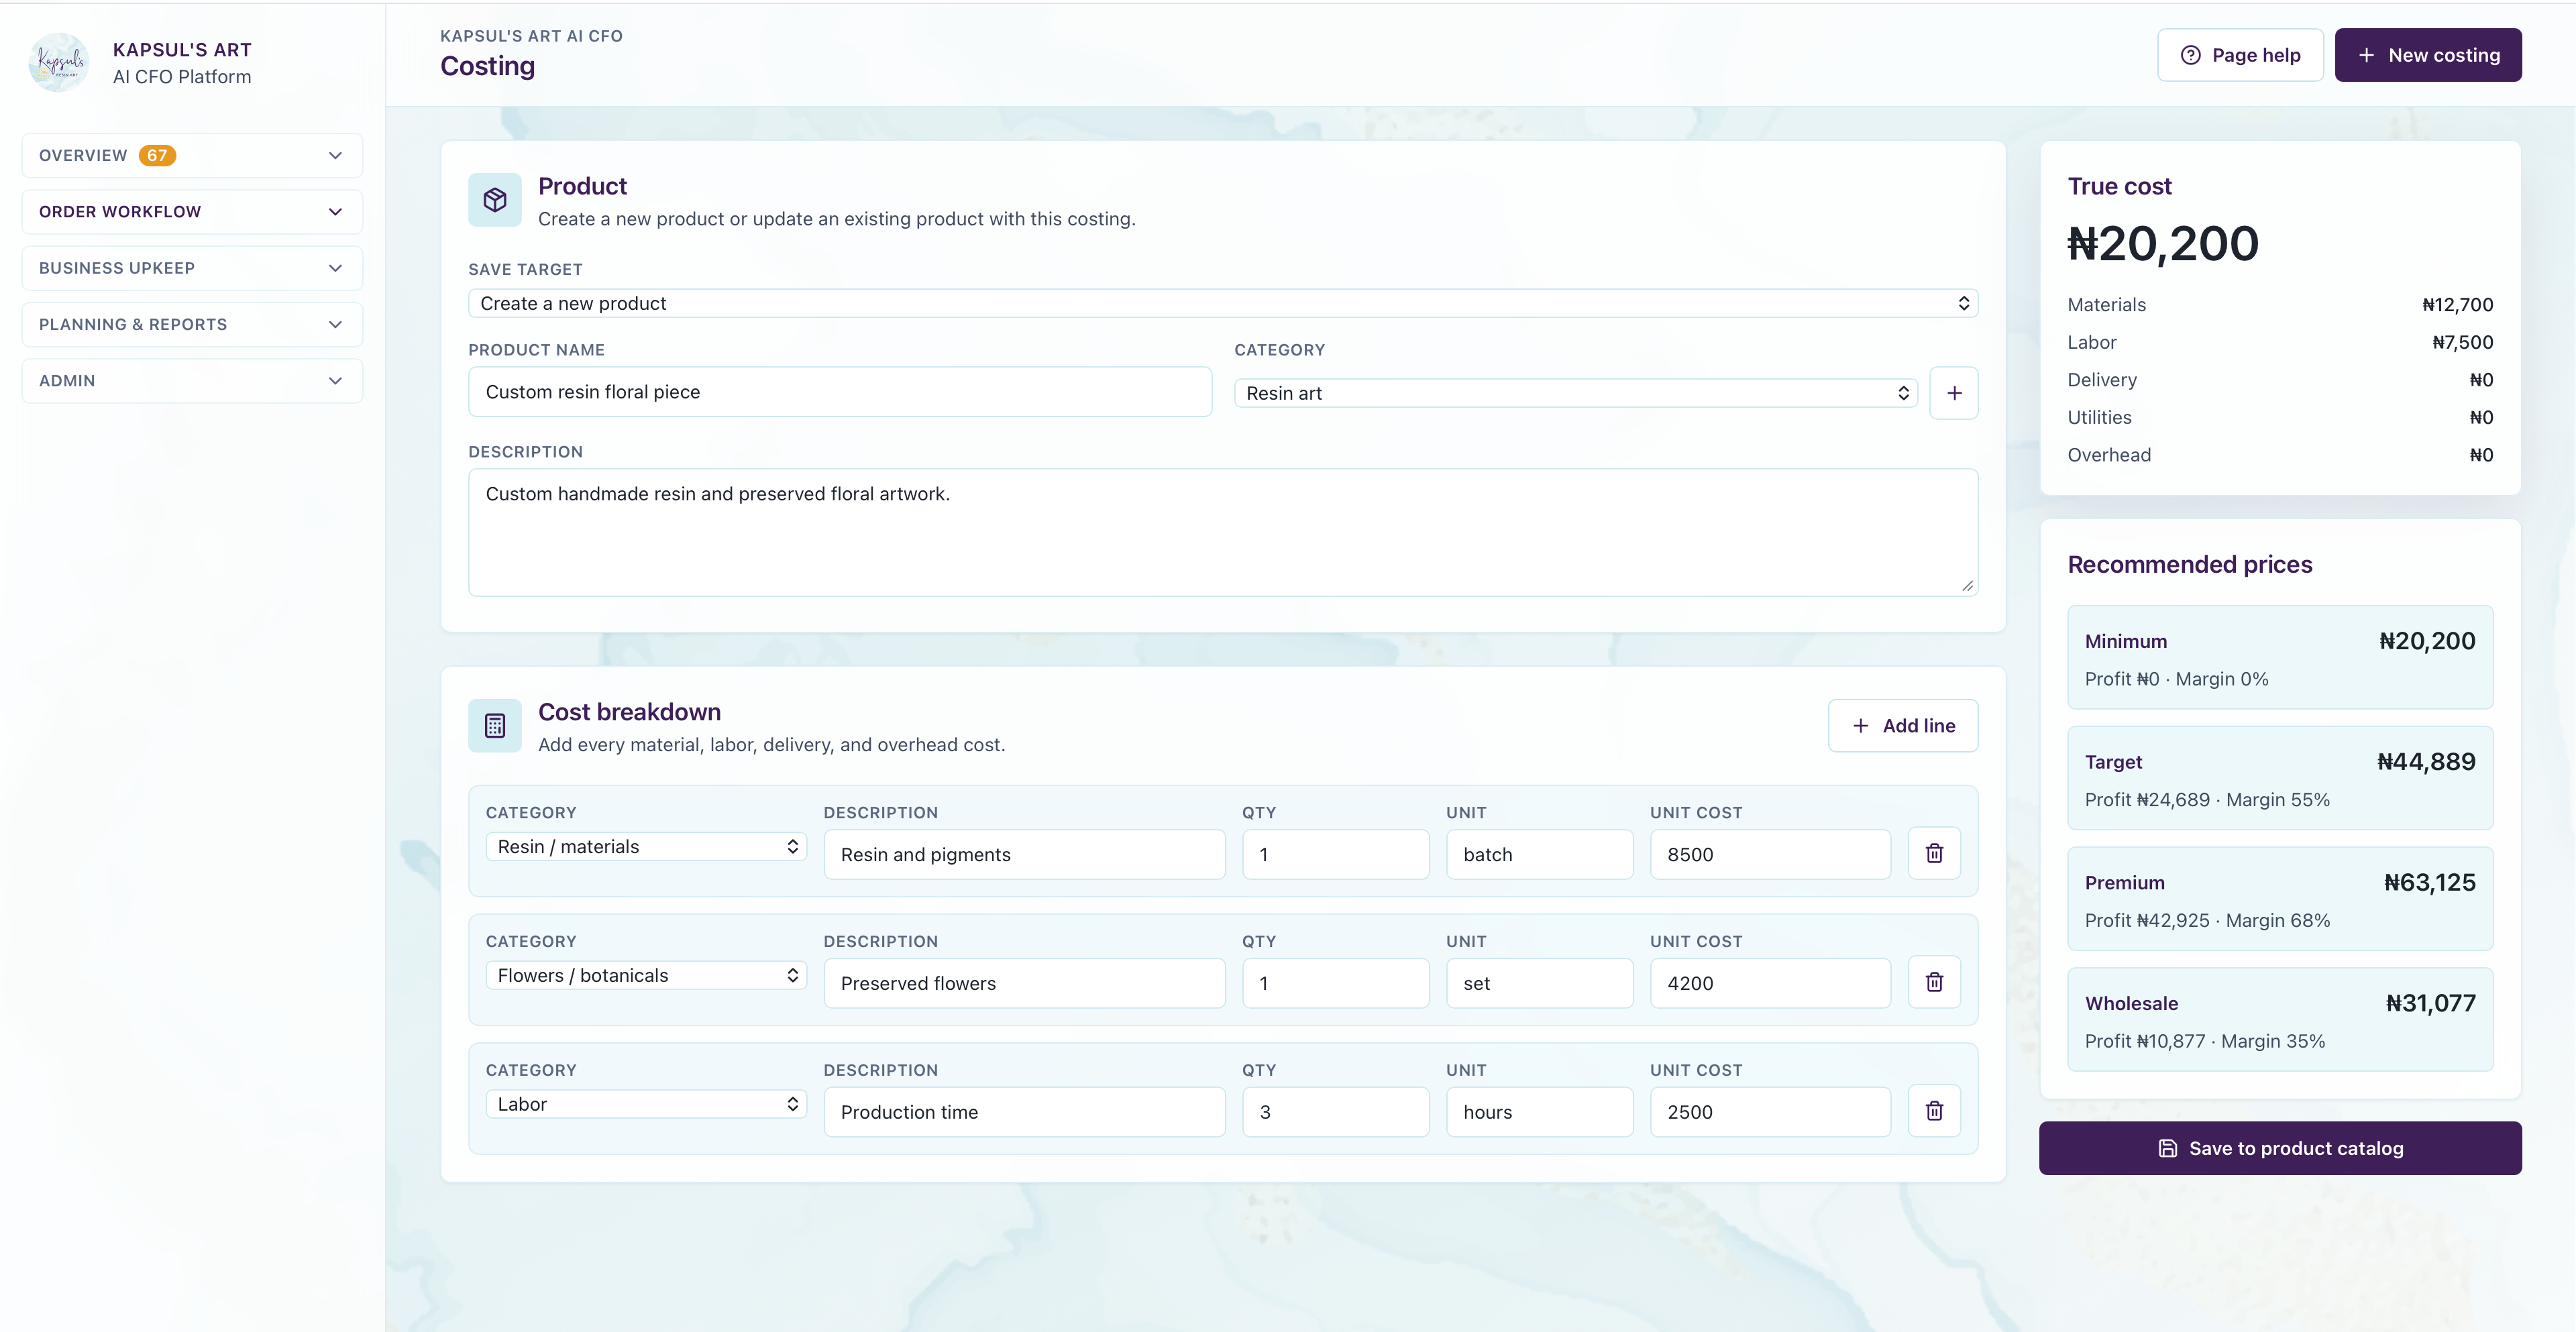2576x1332 pixels.
Task: Open the Save Target dropdown
Action: [1223, 303]
